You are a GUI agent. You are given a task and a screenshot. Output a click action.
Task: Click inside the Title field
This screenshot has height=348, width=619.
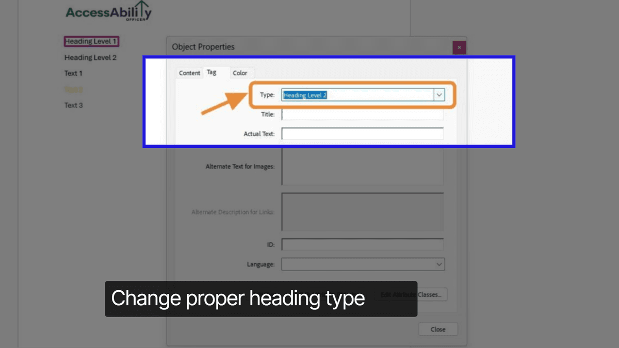361,114
